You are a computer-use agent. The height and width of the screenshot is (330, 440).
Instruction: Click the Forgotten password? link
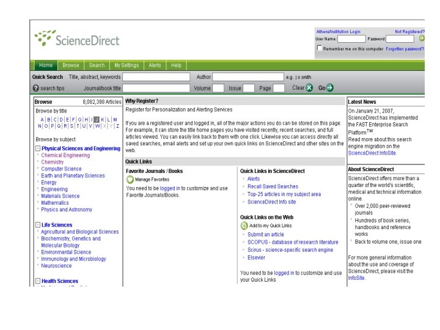405,49
